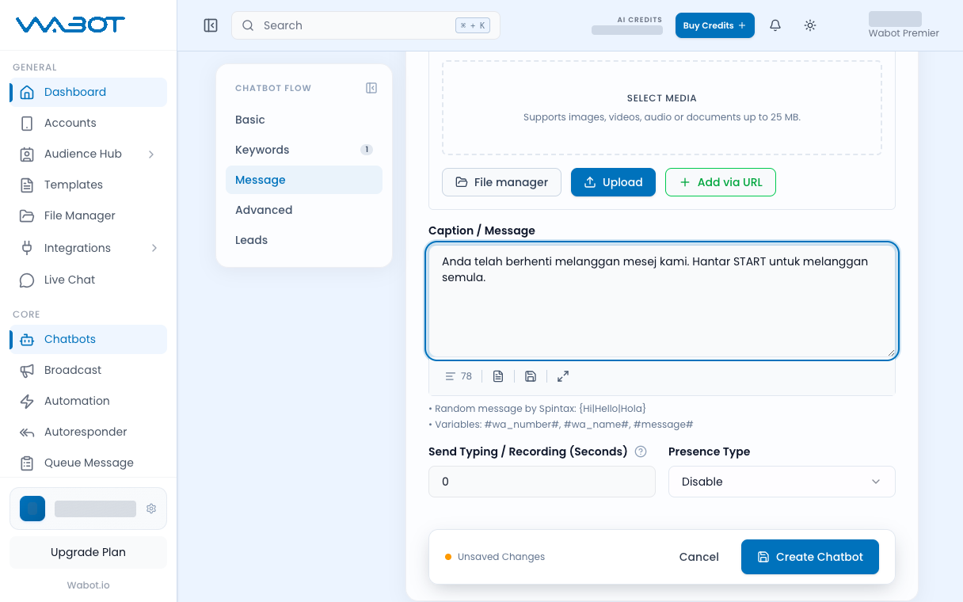Screen dimensions: 963x602
Task: Open workspace settings gear icon
Action: (x=151, y=509)
